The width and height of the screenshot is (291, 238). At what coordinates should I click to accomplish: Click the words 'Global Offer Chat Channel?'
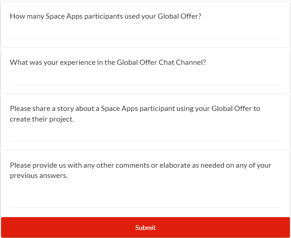coord(161,62)
